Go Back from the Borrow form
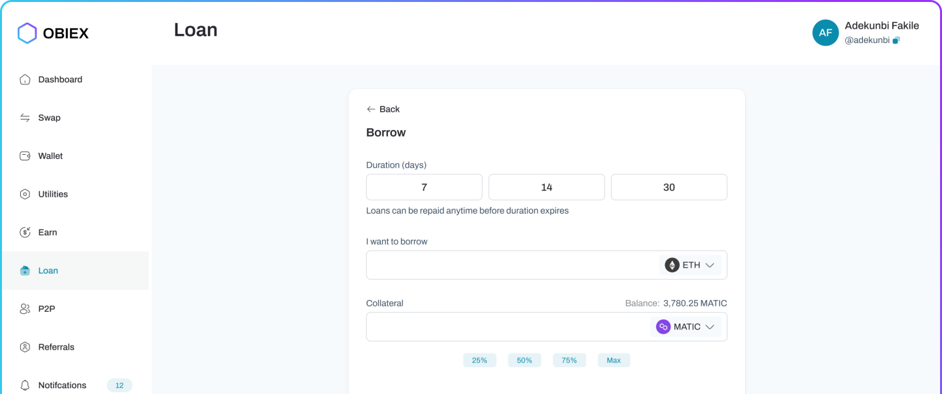Viewport: 942px width, 394px height. click(x=383, y=109)
